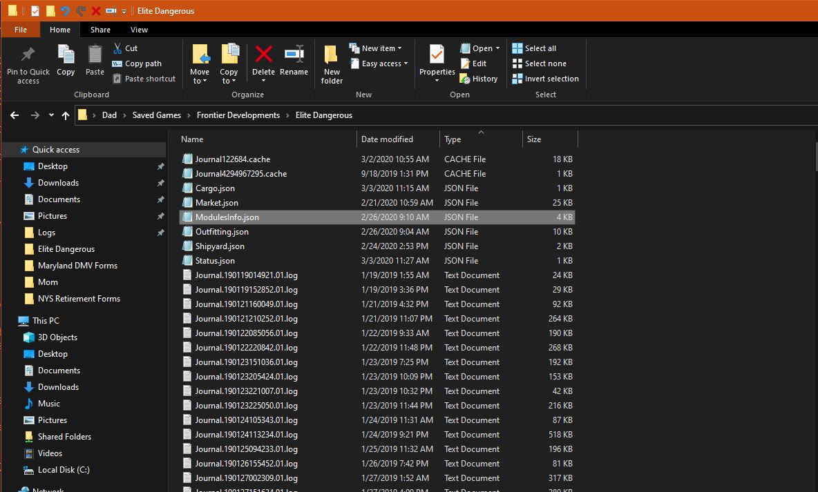Click Redo in quick access toolbar
818x492 pixels.
point(80,10)
